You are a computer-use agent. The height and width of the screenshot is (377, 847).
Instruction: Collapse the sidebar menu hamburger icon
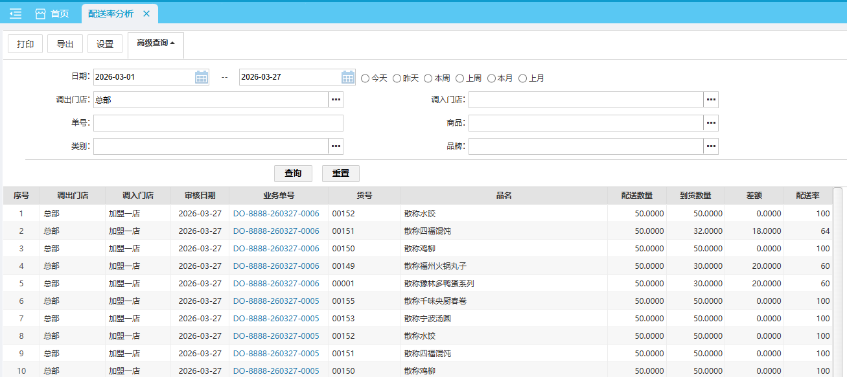[x=16, y=14]
